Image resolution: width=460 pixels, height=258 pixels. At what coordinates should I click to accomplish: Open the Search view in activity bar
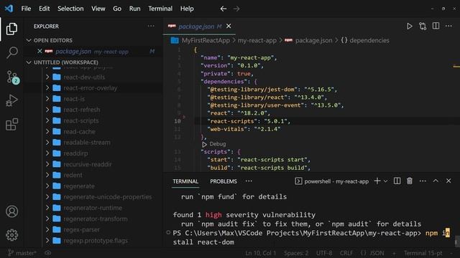(x=11, y=52)
